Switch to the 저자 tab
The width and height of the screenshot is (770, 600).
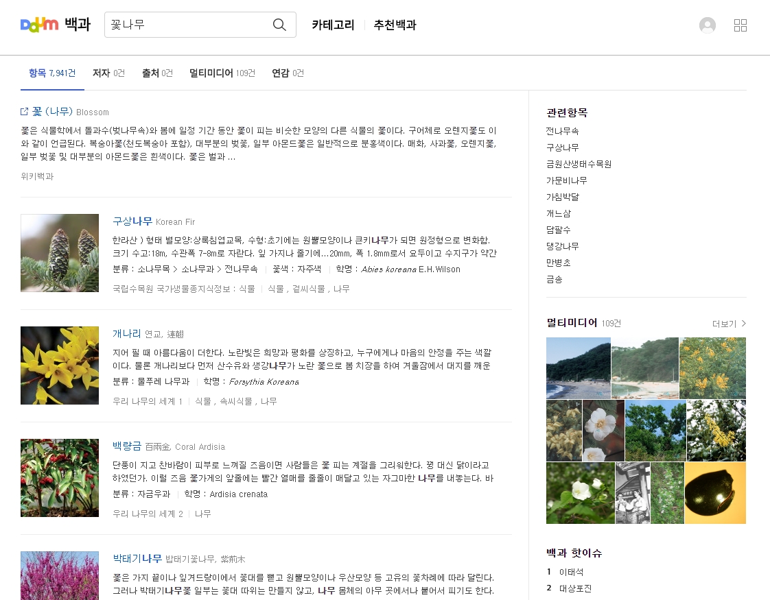(102, 72)
